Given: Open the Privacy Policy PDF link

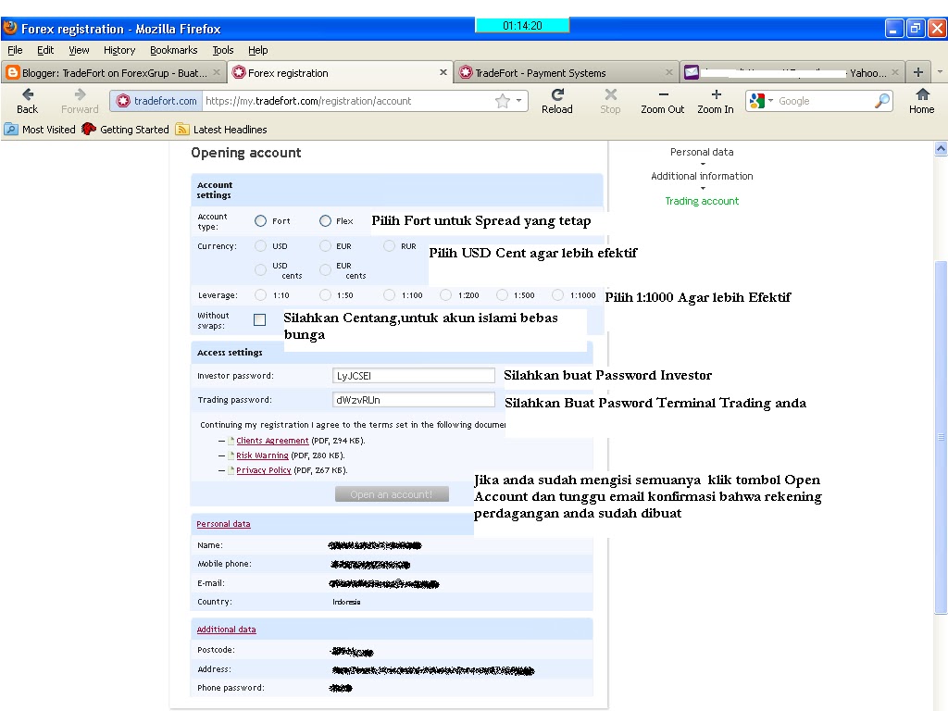Looking at the screenshot, I should point(263,469).
